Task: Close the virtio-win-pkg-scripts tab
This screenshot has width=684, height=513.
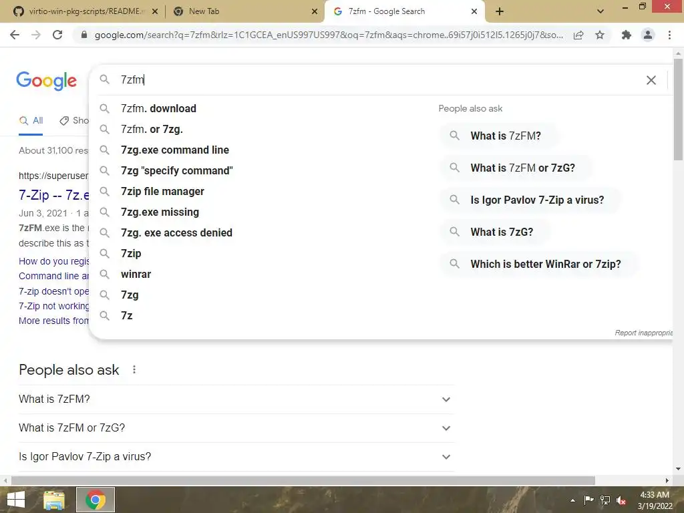Action: click(x=155, y=11)
